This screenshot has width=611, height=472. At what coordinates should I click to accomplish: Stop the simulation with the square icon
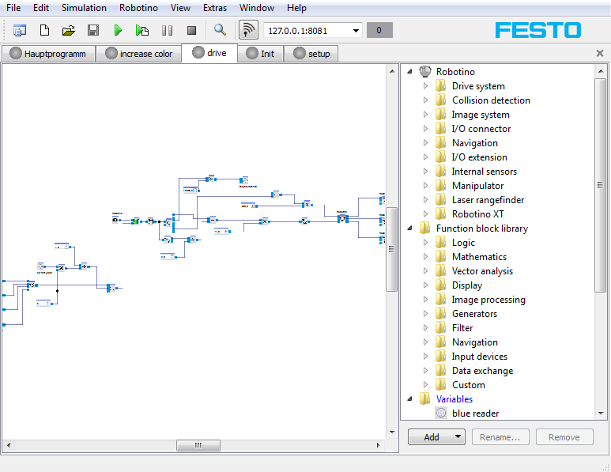pyautogui.click(x=191, y=30)
